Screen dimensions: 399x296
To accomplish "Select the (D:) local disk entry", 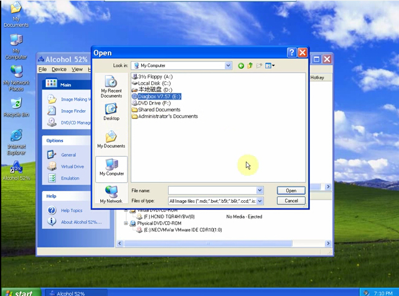I will 152,90.
